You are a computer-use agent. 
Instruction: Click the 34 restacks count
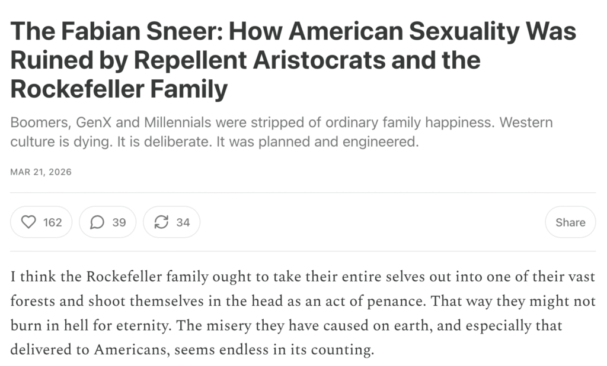coord(183,222)
